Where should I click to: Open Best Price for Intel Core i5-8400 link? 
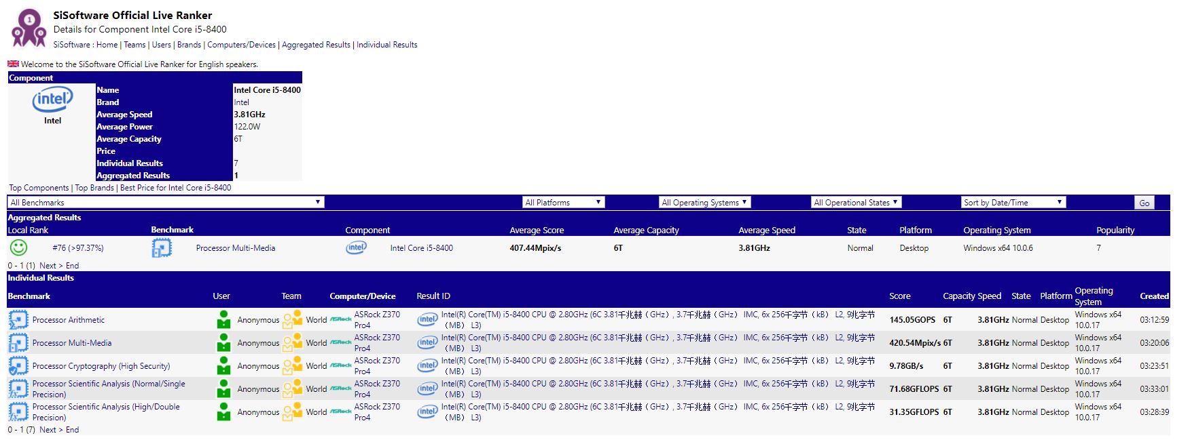175,188
